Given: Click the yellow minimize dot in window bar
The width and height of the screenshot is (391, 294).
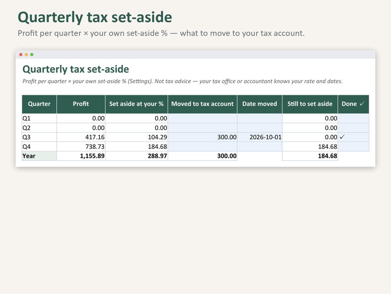Looking at the screenshot, I should click(27, 54).
